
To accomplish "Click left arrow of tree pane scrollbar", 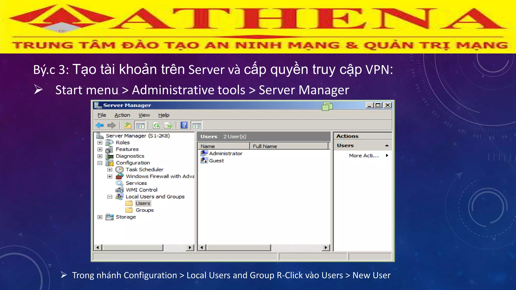I will pos(98,247).
